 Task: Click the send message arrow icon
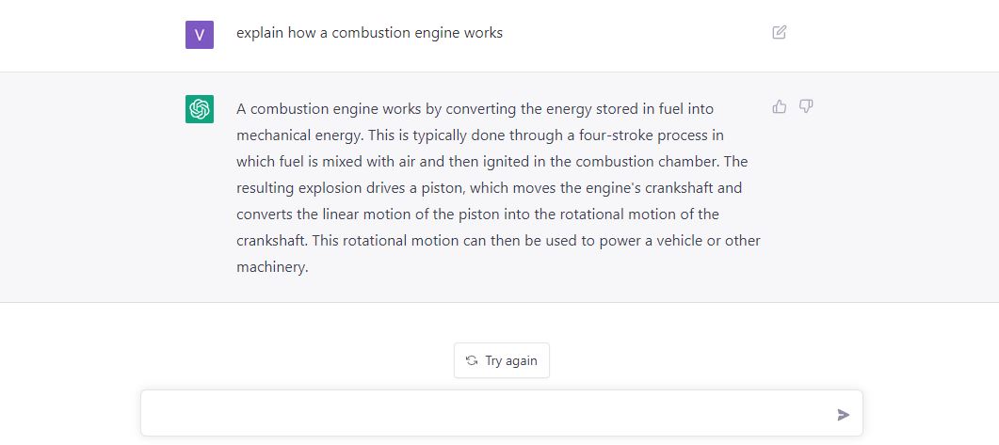tap(843, 414)
